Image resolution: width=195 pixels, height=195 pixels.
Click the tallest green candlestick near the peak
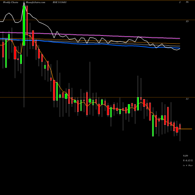(x=24, y=26)
